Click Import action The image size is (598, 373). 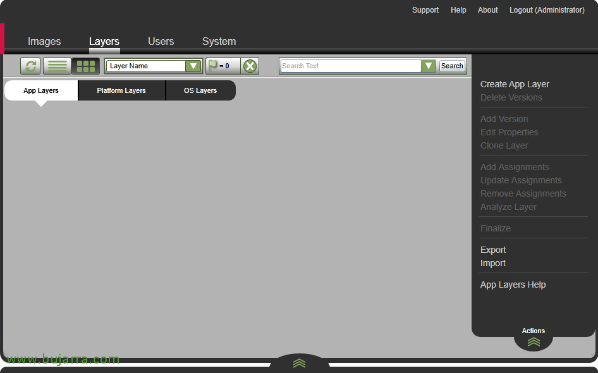[x=492, y=263]
